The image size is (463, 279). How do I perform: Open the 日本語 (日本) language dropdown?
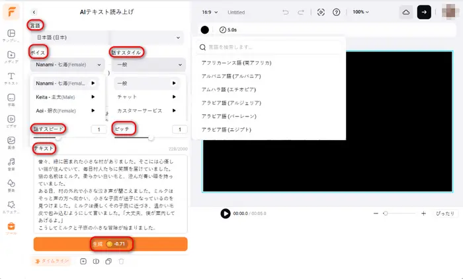(x=107, y=38)
